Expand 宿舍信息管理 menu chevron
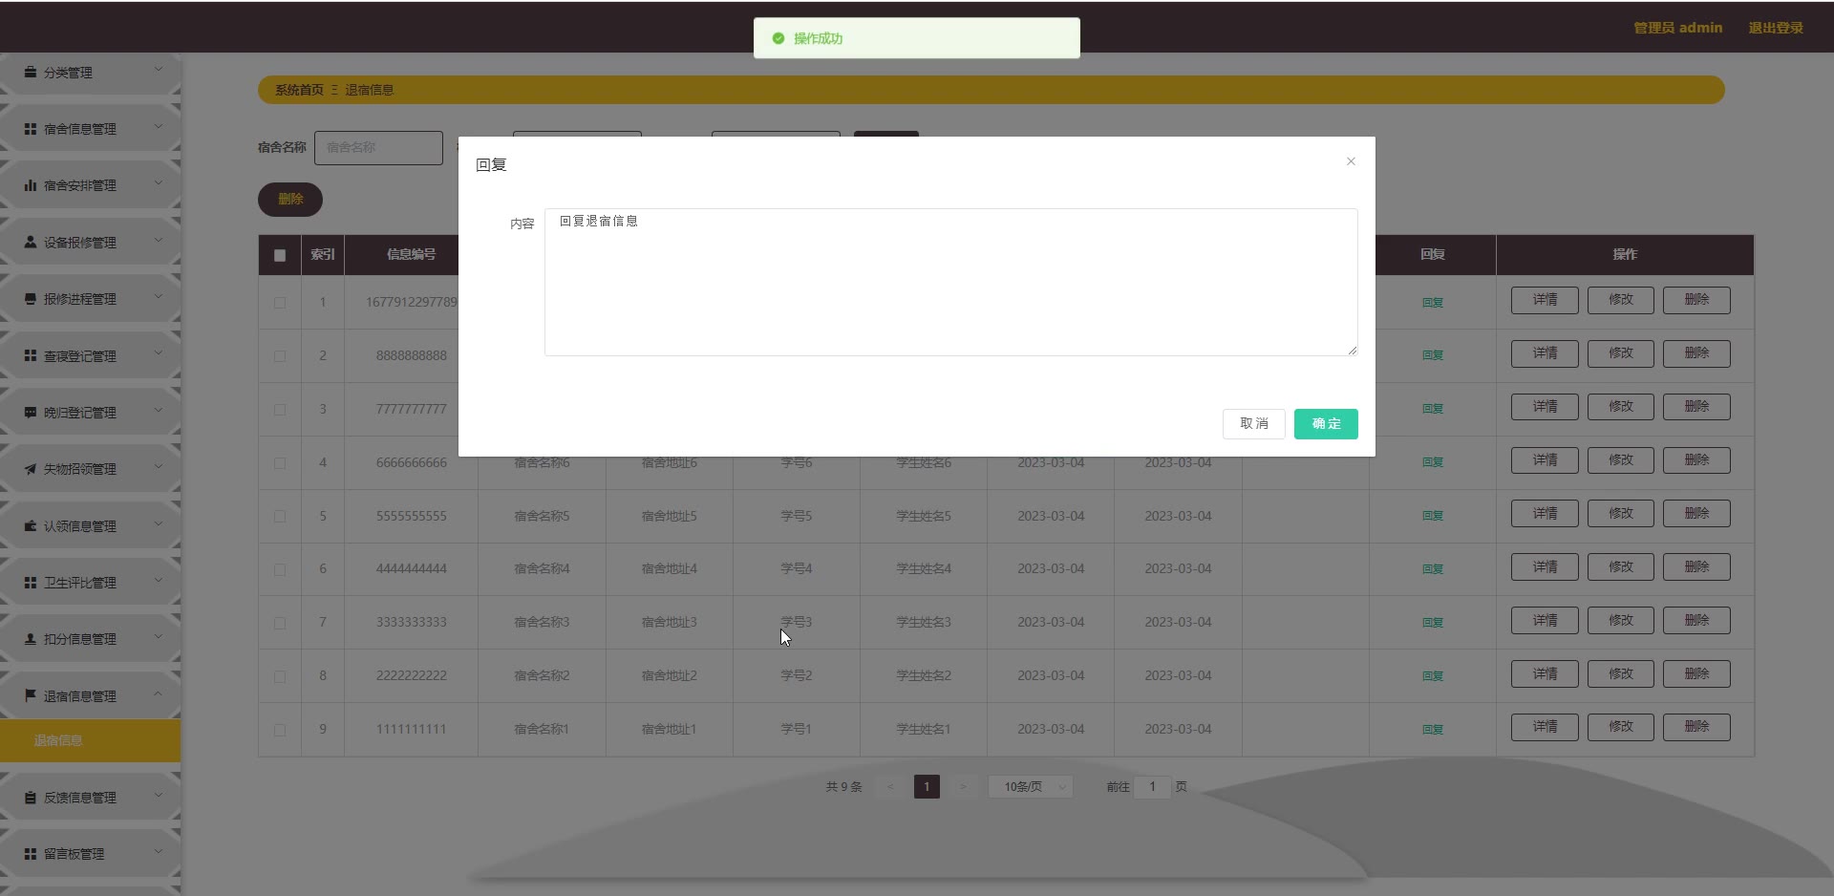This screenshot has height=896, width=1834. point(159,126)
